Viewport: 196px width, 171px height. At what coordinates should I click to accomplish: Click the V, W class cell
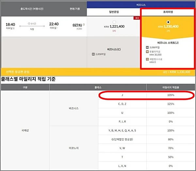[122, 148]
